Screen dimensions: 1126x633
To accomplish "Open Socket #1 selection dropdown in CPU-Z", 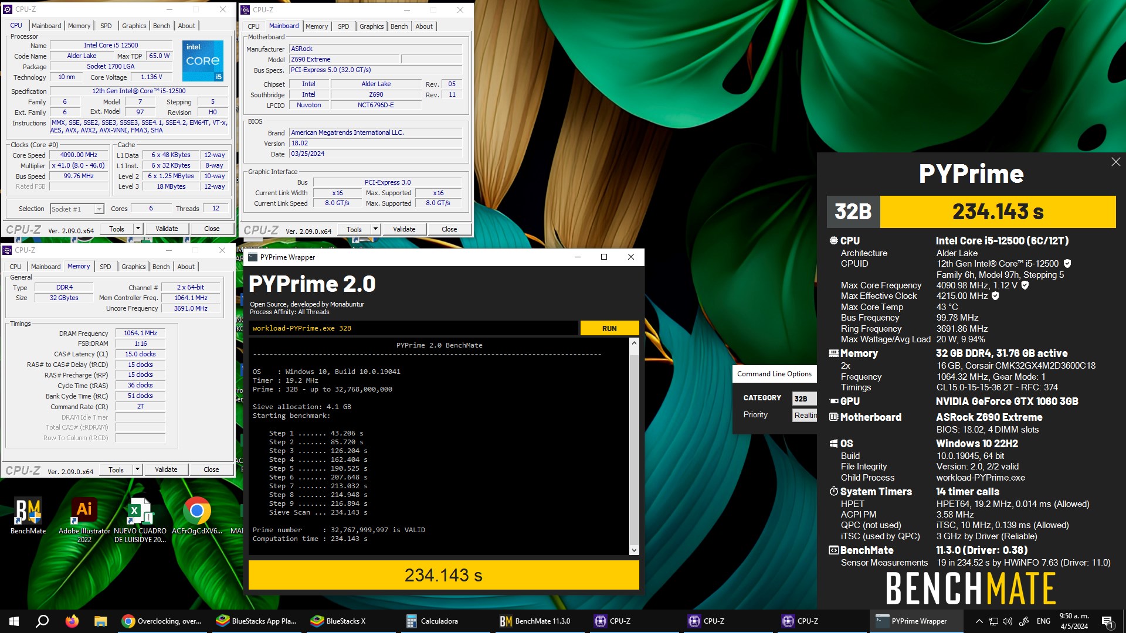I will point(77,209).
